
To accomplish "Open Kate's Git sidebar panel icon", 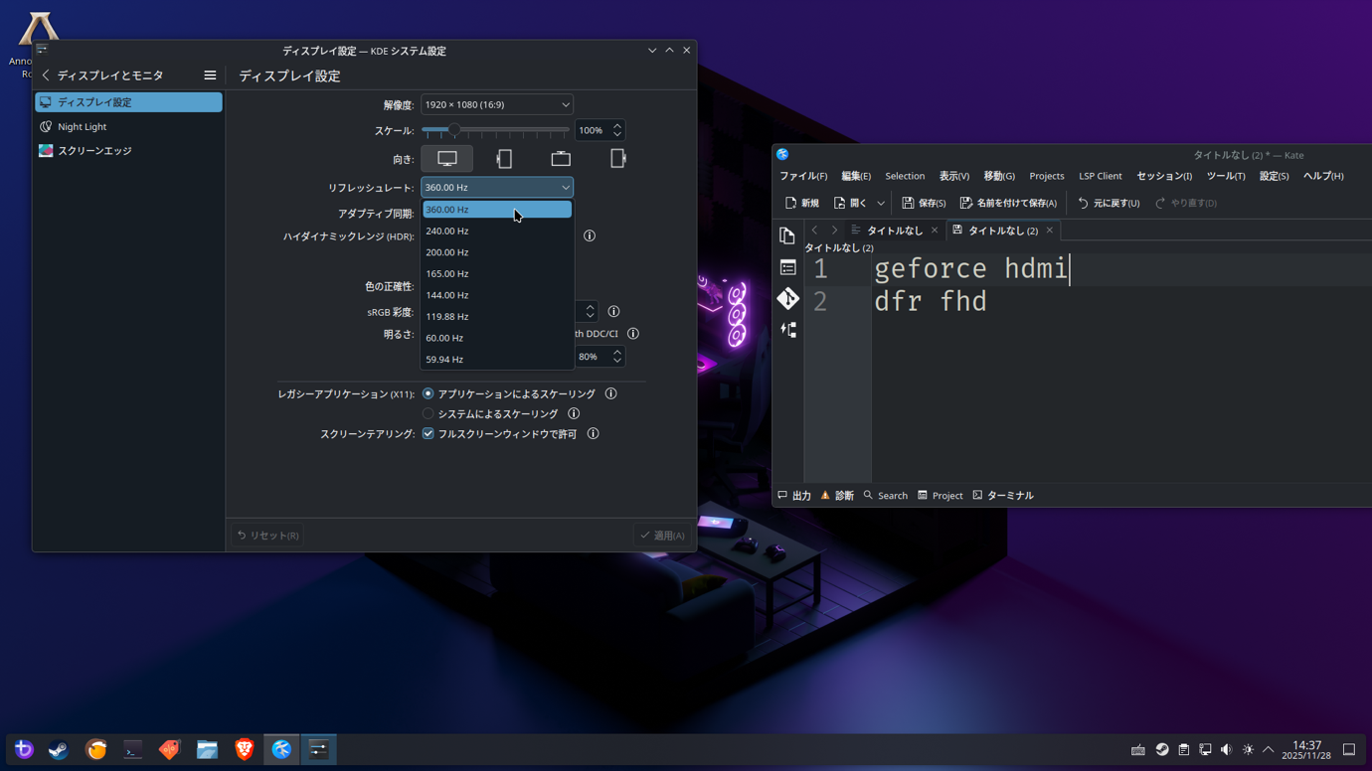I will pyautogui.click(x=787, y=299).
